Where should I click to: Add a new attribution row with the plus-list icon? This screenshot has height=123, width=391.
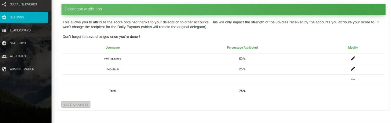click(x=353, y=79)
